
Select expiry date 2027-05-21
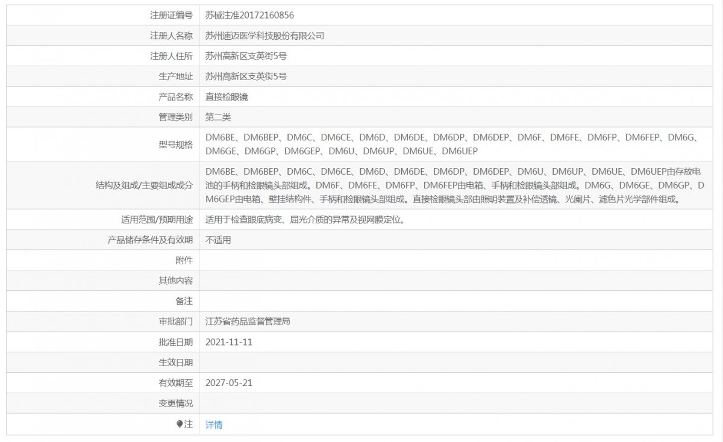point(229,383)
